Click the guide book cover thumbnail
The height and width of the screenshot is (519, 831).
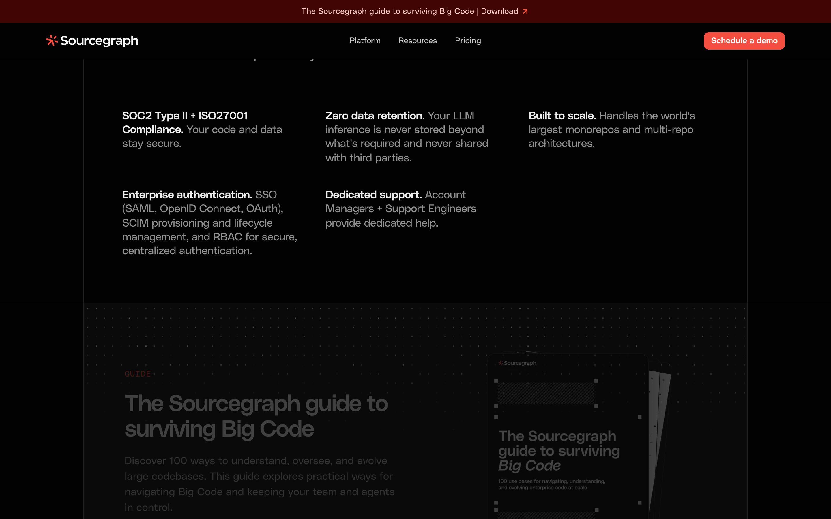[x=567, y=436]
